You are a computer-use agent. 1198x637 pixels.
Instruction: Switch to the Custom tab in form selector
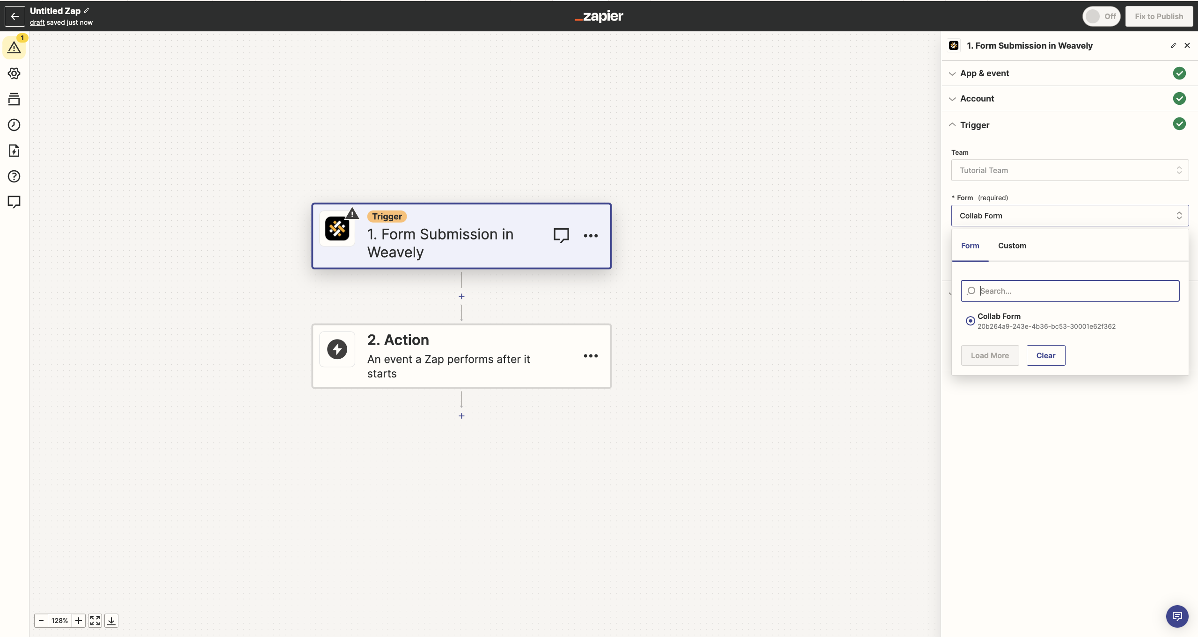point(1013,245)
